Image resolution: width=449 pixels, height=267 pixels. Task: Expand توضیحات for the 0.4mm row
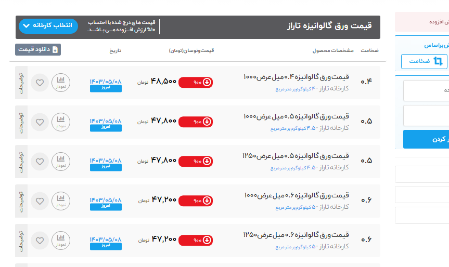point(21,82)
